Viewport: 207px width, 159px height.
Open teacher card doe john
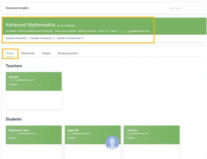(34, 91)
